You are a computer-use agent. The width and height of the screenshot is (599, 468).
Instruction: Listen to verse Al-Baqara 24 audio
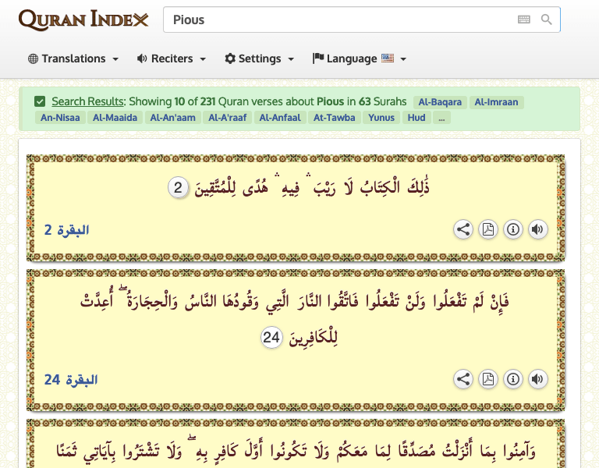[x=537, y=379]
